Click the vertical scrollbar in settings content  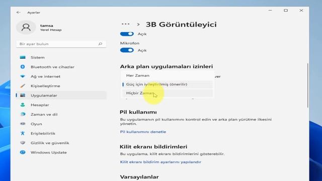coord(307,85)
